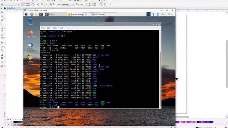The height and width of the screenshot is (128, 228).
Task: Select the CorelDRAW Zoom tool
Action: coord(2,20)
